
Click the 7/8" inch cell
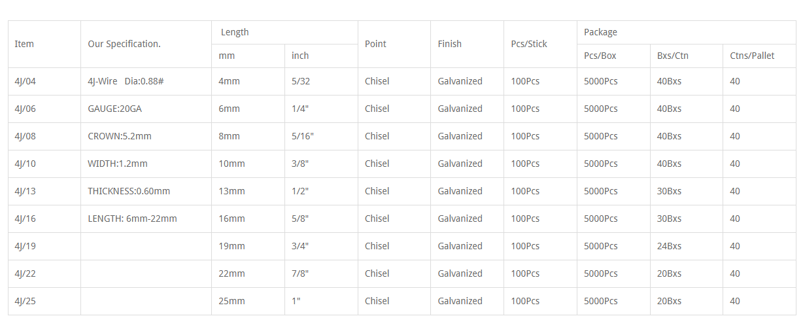pyautogui.click(x=321, y=273)
